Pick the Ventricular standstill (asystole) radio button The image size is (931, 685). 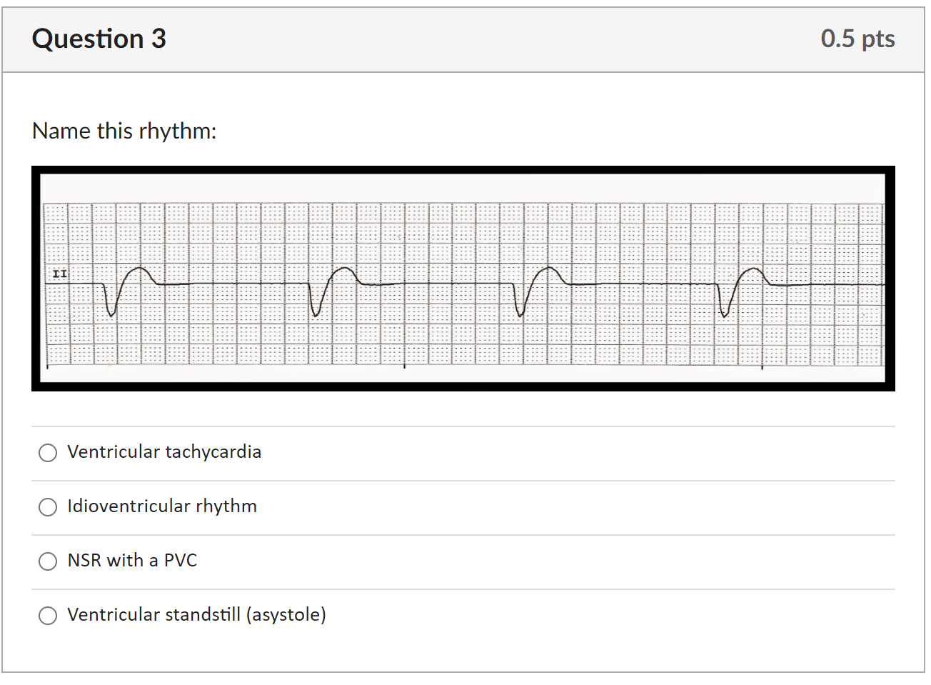(48, 616)
